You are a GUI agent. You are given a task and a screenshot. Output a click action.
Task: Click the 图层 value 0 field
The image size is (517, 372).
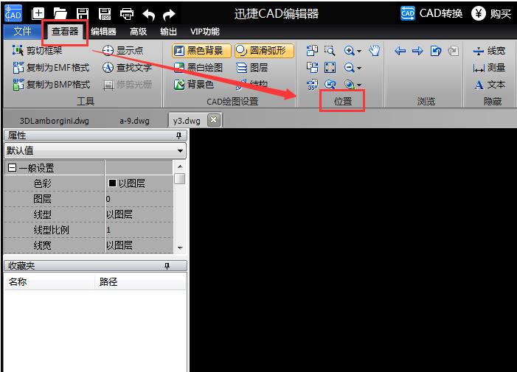(x=139, y=199)
